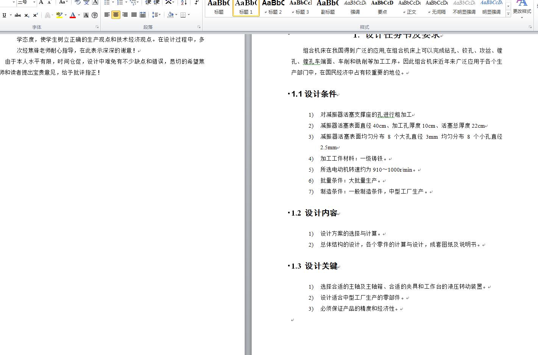Expand font color dropdown

coord(79,15)
